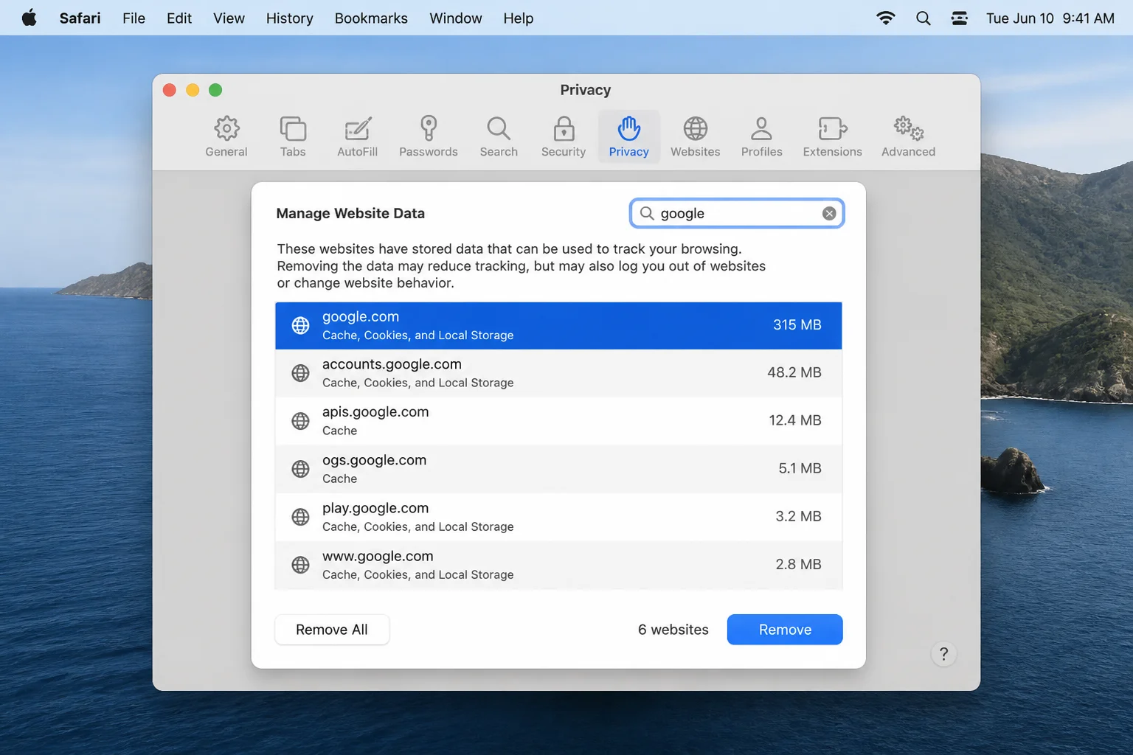The image size is (1133, 755).
Task: Open the AutoFill preferences pane
Action: pyautogui.click(x=357, y=137)
